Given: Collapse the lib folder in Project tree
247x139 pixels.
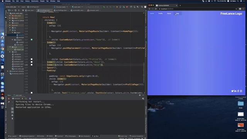Looking at the screenshot, I should coord(10,30).
